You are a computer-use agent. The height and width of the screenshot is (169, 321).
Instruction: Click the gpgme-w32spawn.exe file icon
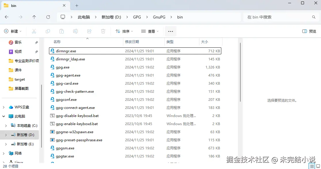tap(52, 132)
